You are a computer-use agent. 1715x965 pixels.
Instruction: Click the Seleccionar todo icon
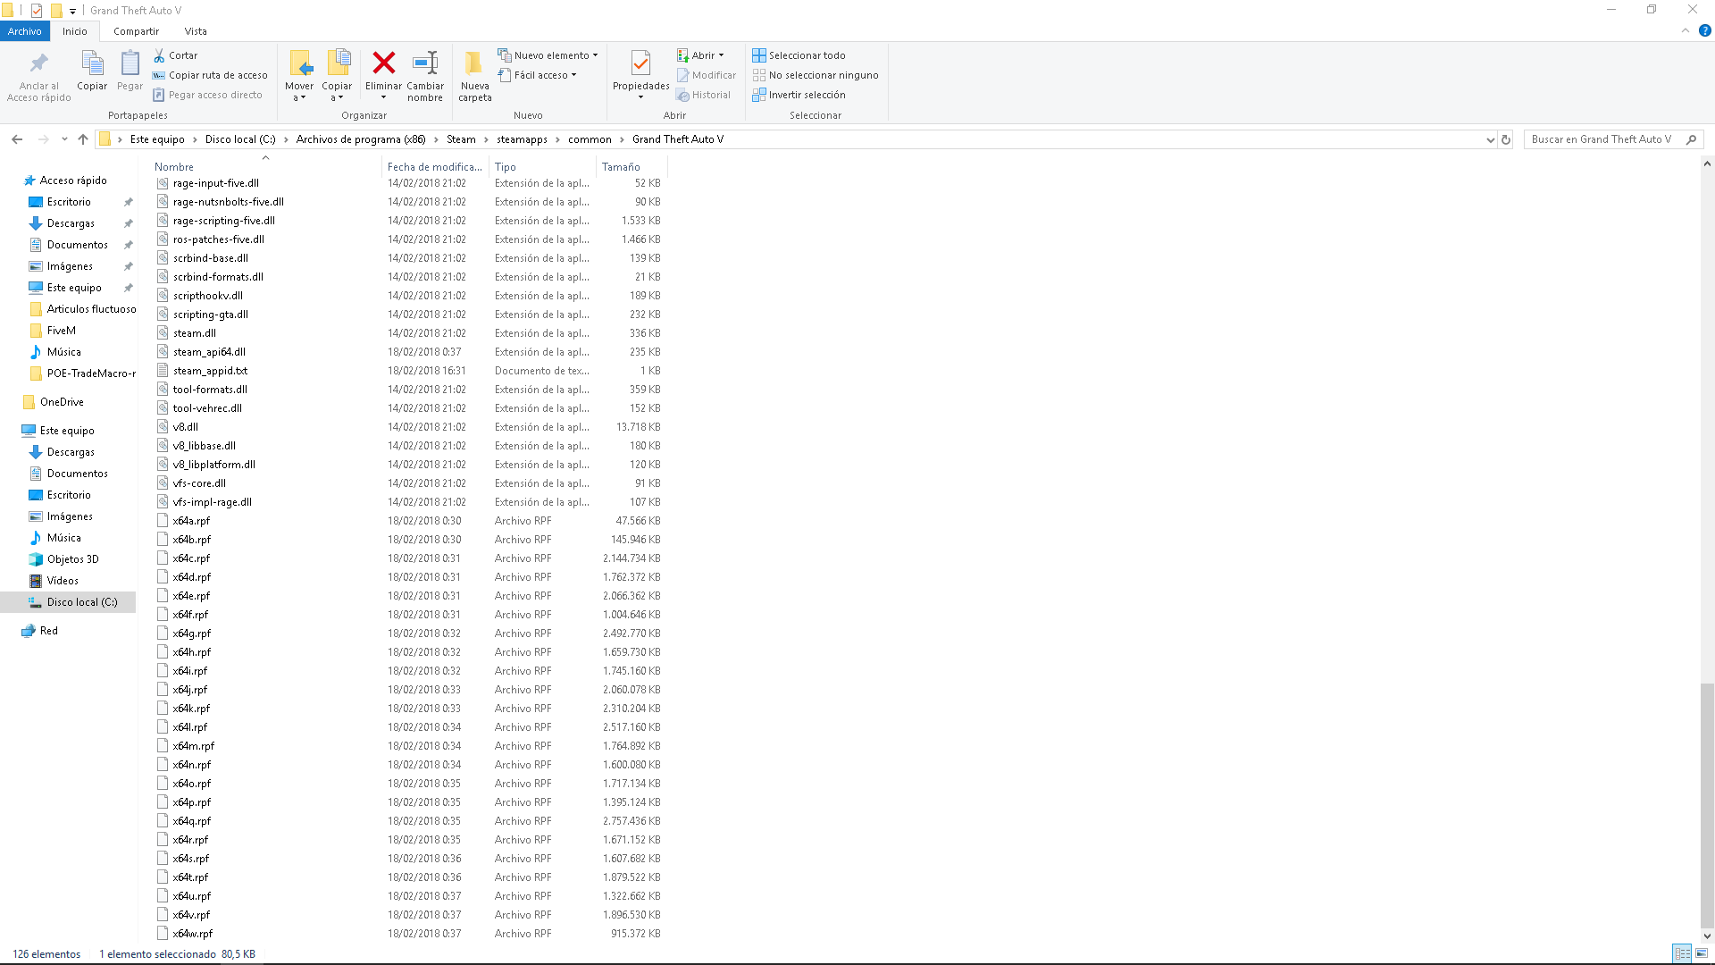(x=759, y=55)
